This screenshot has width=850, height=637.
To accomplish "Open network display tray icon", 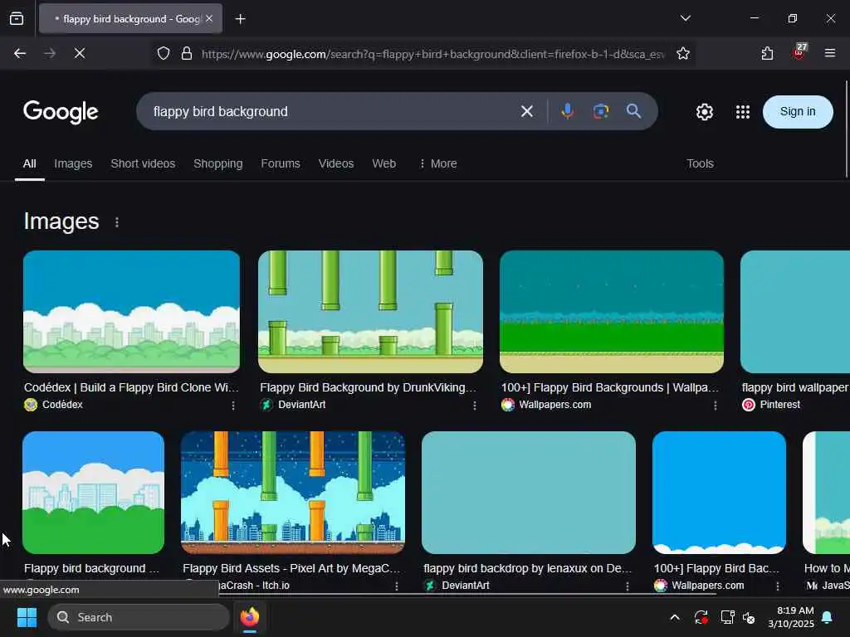I will [x=727, y=617].
